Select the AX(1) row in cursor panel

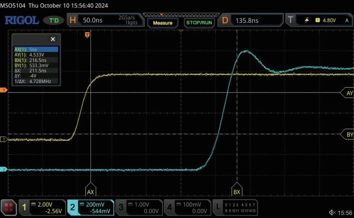tap(36, 49)
